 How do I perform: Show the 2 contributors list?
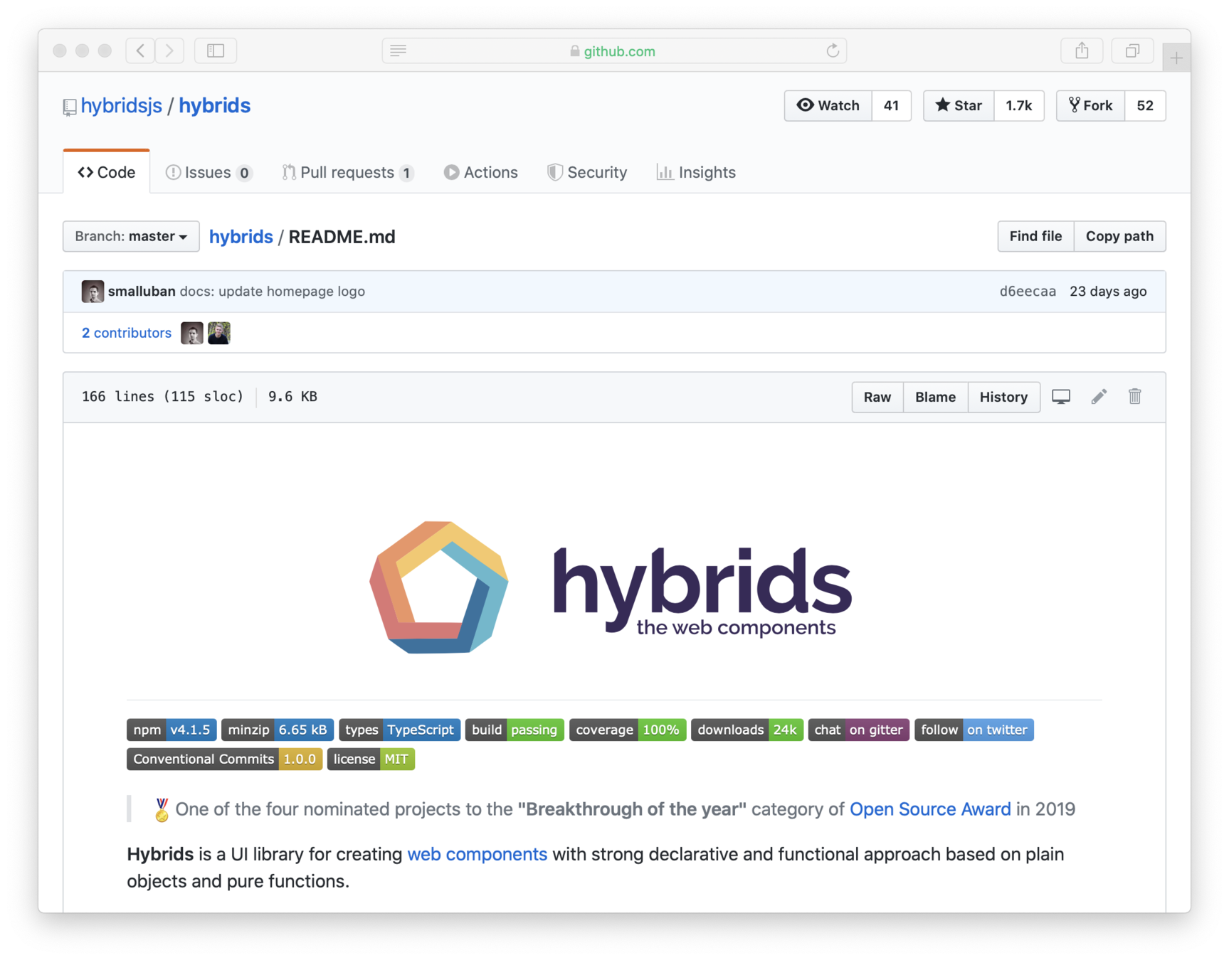tap(127, 333)
